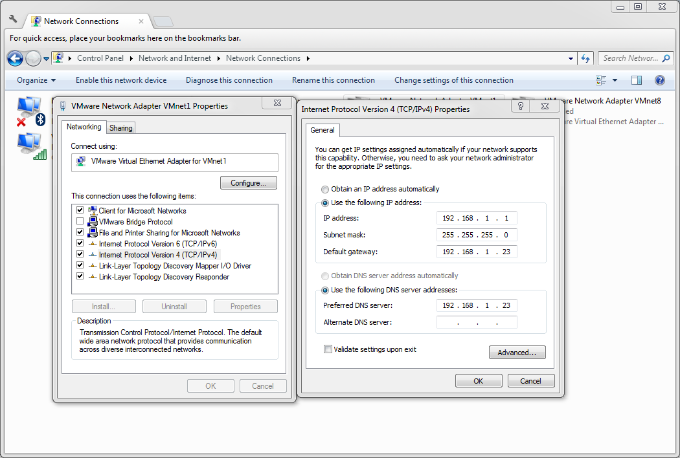
Task: Click the VMware Bridge Protocol icon
Action: click(93, 221)
